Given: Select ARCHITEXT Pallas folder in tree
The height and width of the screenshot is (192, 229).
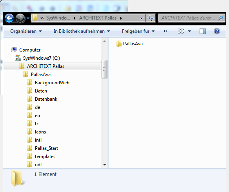Looking at the screenshot, I should [x=45, y=66].
